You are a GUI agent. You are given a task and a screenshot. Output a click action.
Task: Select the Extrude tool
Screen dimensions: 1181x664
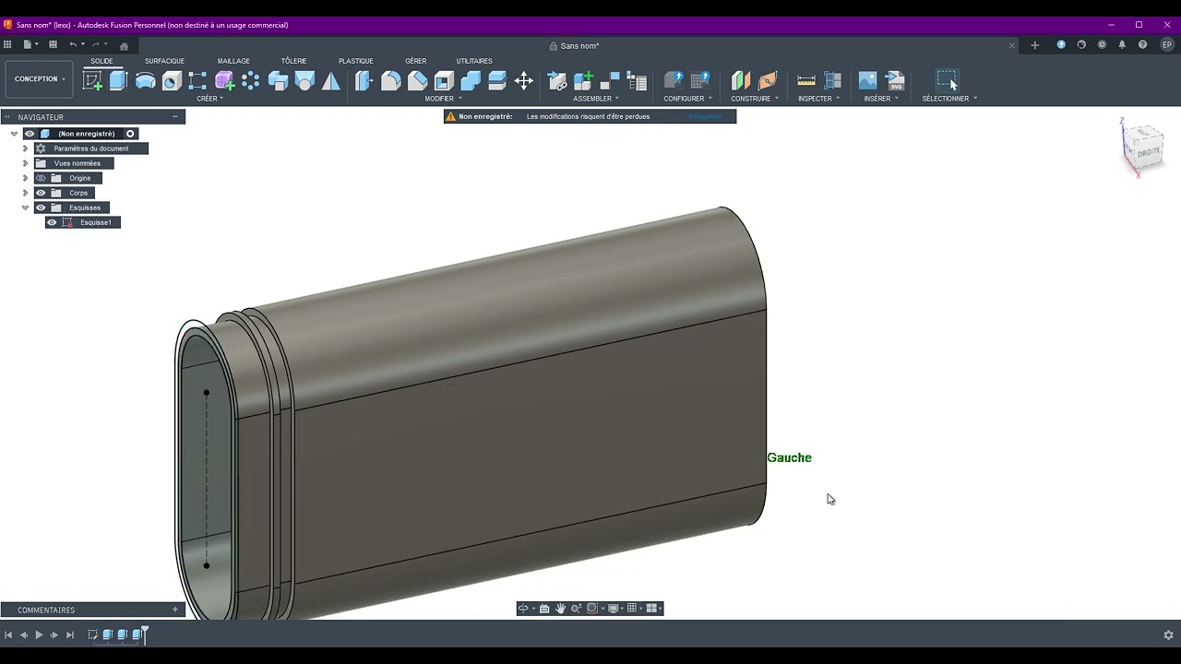(x=118, y=80)
